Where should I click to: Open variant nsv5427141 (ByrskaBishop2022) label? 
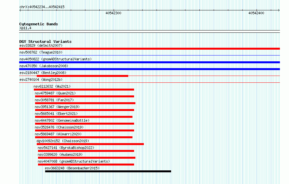pos(66,148)
